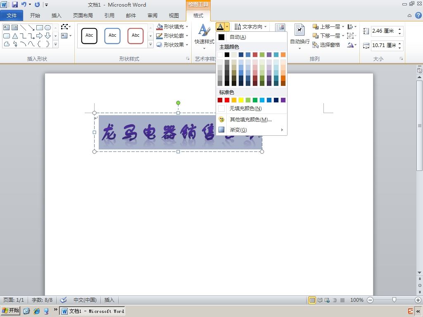Switch to the 开始 tab
The width and height of the screenshot is (423, 317).
35,16
